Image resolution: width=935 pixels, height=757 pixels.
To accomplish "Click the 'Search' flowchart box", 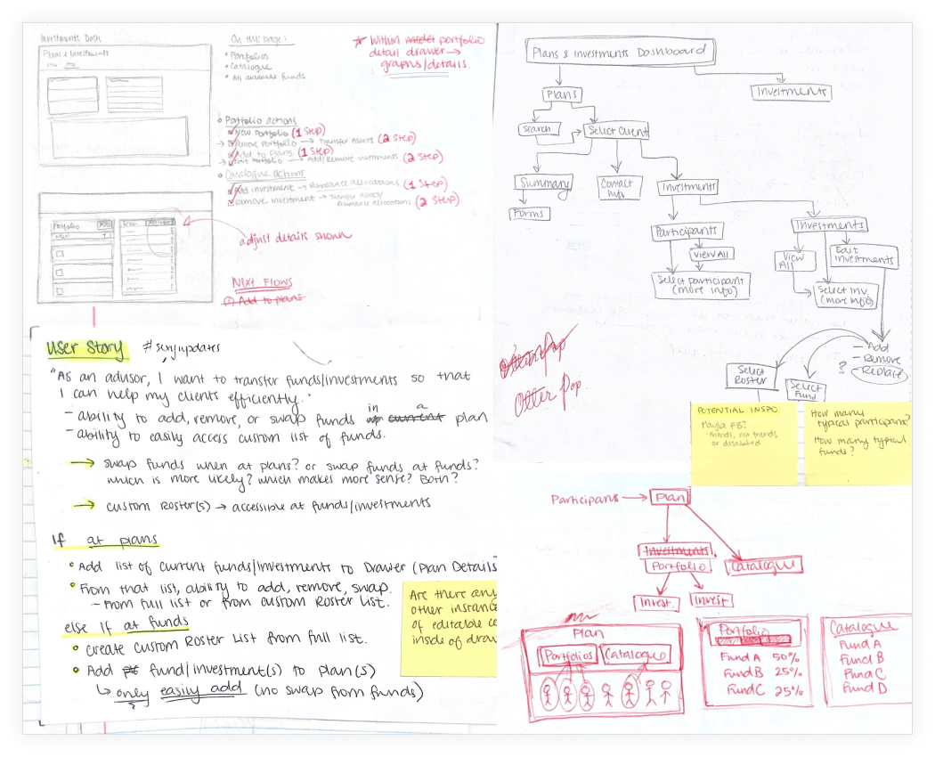I will [x=539, y=129].
